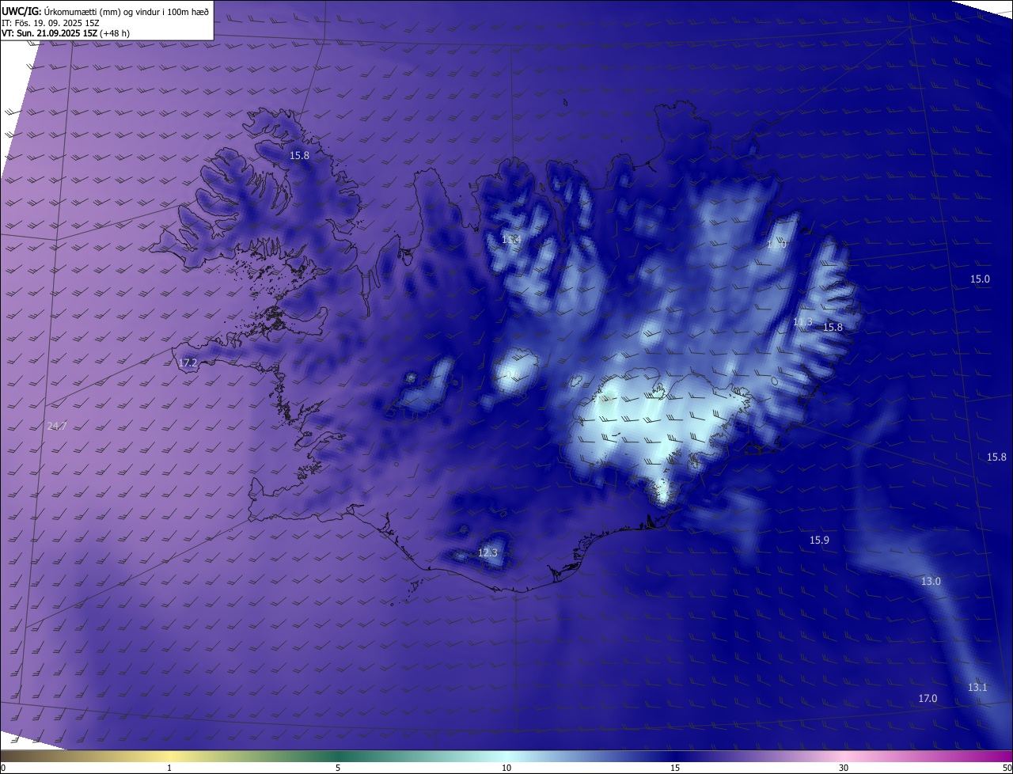Click the 17.2 value at the western peninsula tip
This screenshot has height=774, width=1013.
188,362
